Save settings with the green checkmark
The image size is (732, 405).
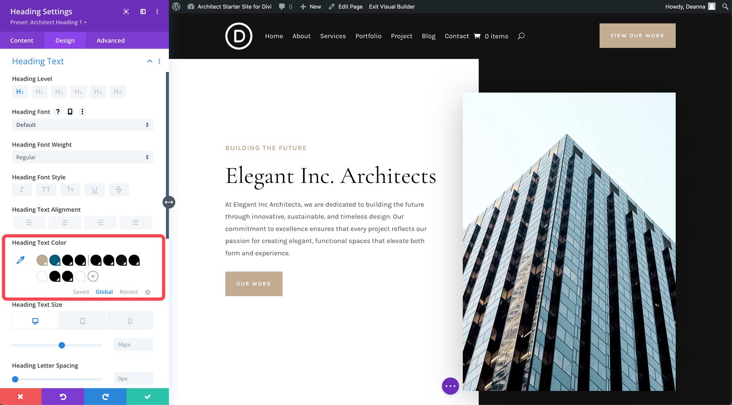(x=147, y=396)
